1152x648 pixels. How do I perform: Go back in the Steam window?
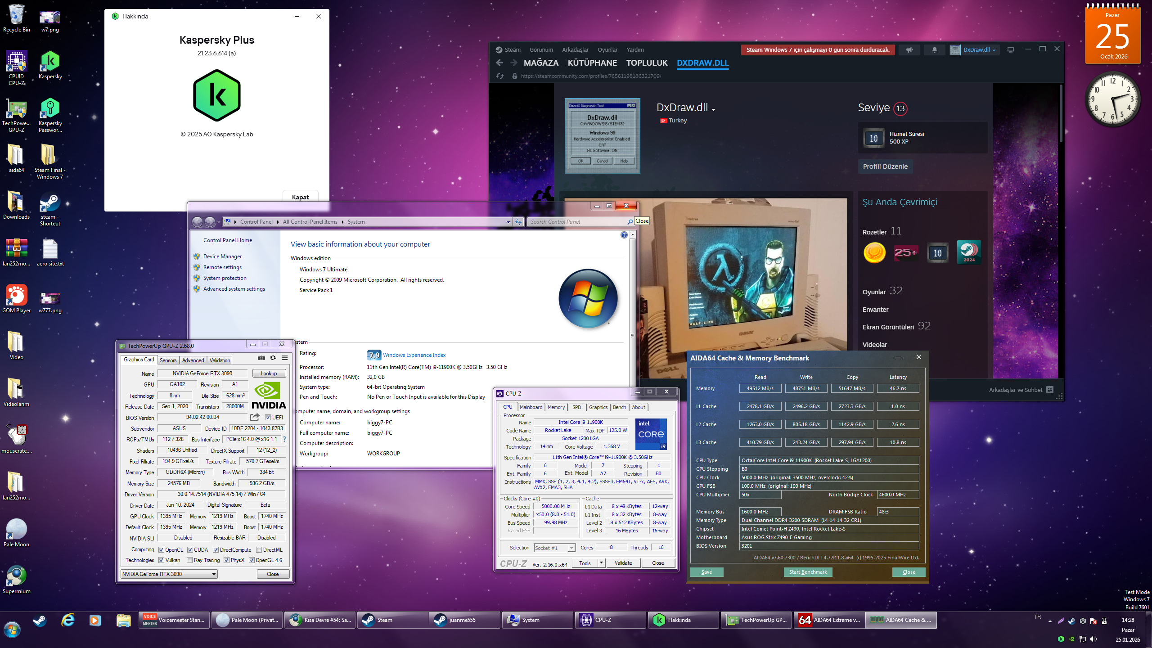[499, 63]
